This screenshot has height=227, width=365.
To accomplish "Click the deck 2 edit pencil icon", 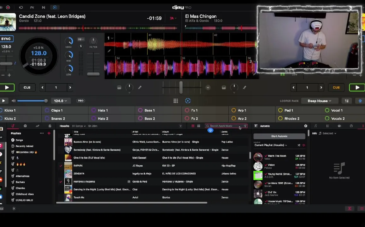I will point(244,87).
